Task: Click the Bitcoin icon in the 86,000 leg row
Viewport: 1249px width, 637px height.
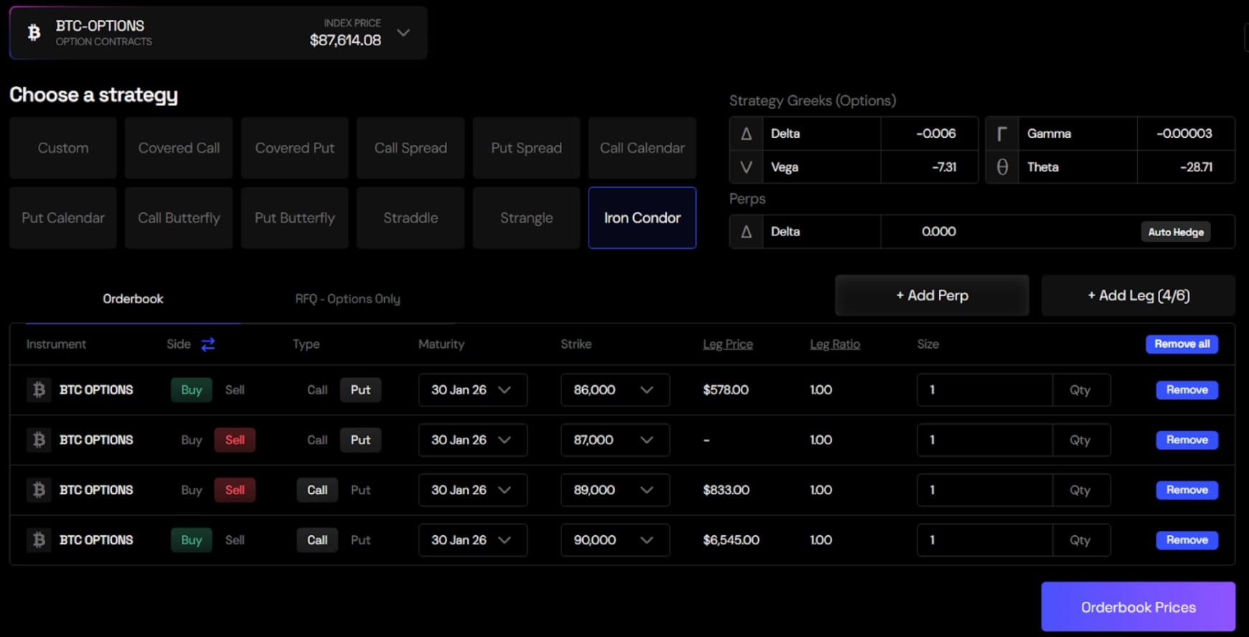Action: [39, 390]
